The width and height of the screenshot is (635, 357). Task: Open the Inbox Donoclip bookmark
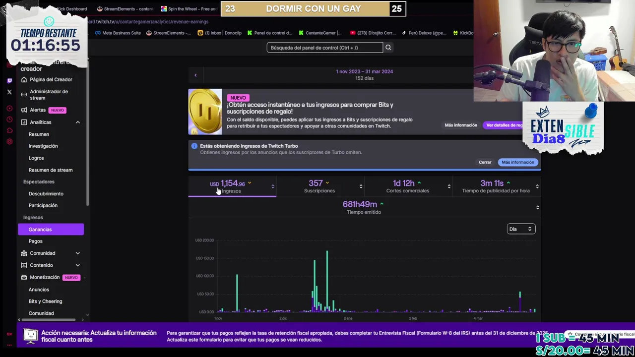pyautogui.click(x=219, y=33)
